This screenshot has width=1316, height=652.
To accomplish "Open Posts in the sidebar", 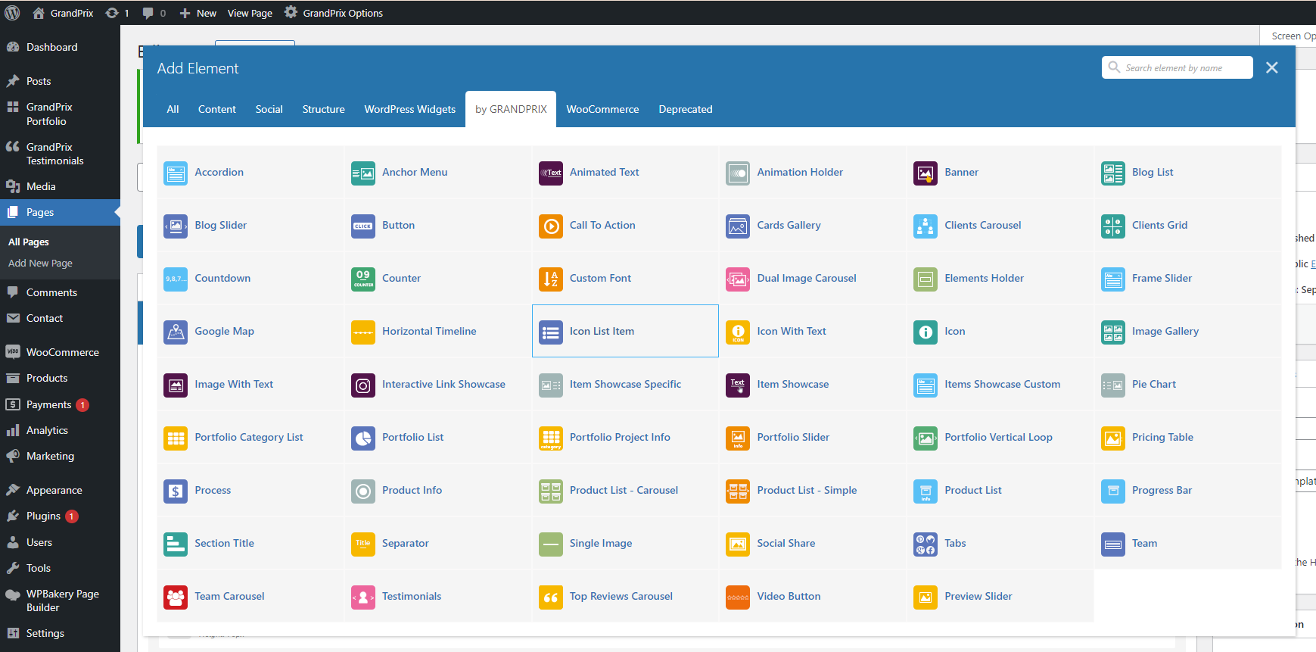I will point(60,81).
